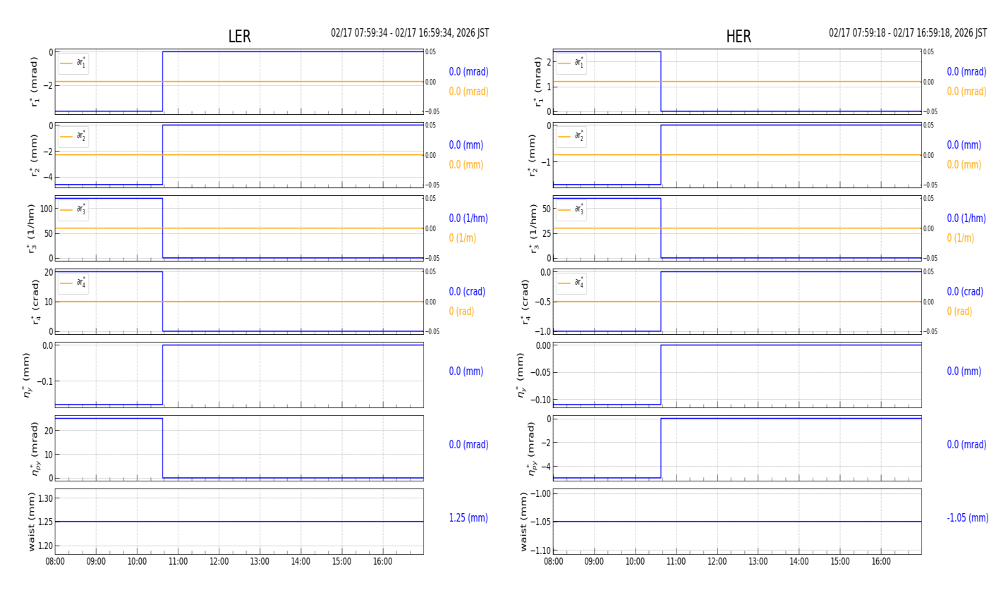The height and width of the screenshot is (609, 996).
Task: Click HER orange "0.0 (mm)" readout for r2
Action: point(964,165)
